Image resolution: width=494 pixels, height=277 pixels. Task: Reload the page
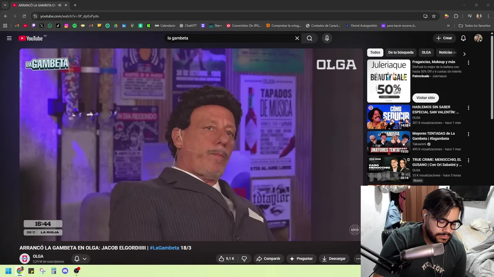coord(24,16)
